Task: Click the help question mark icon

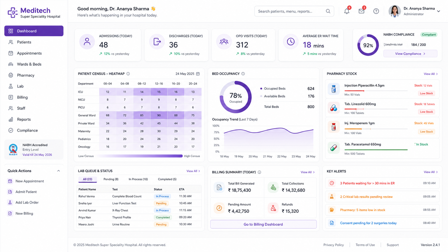Action: pyautogui.click(x=376, y=11)
